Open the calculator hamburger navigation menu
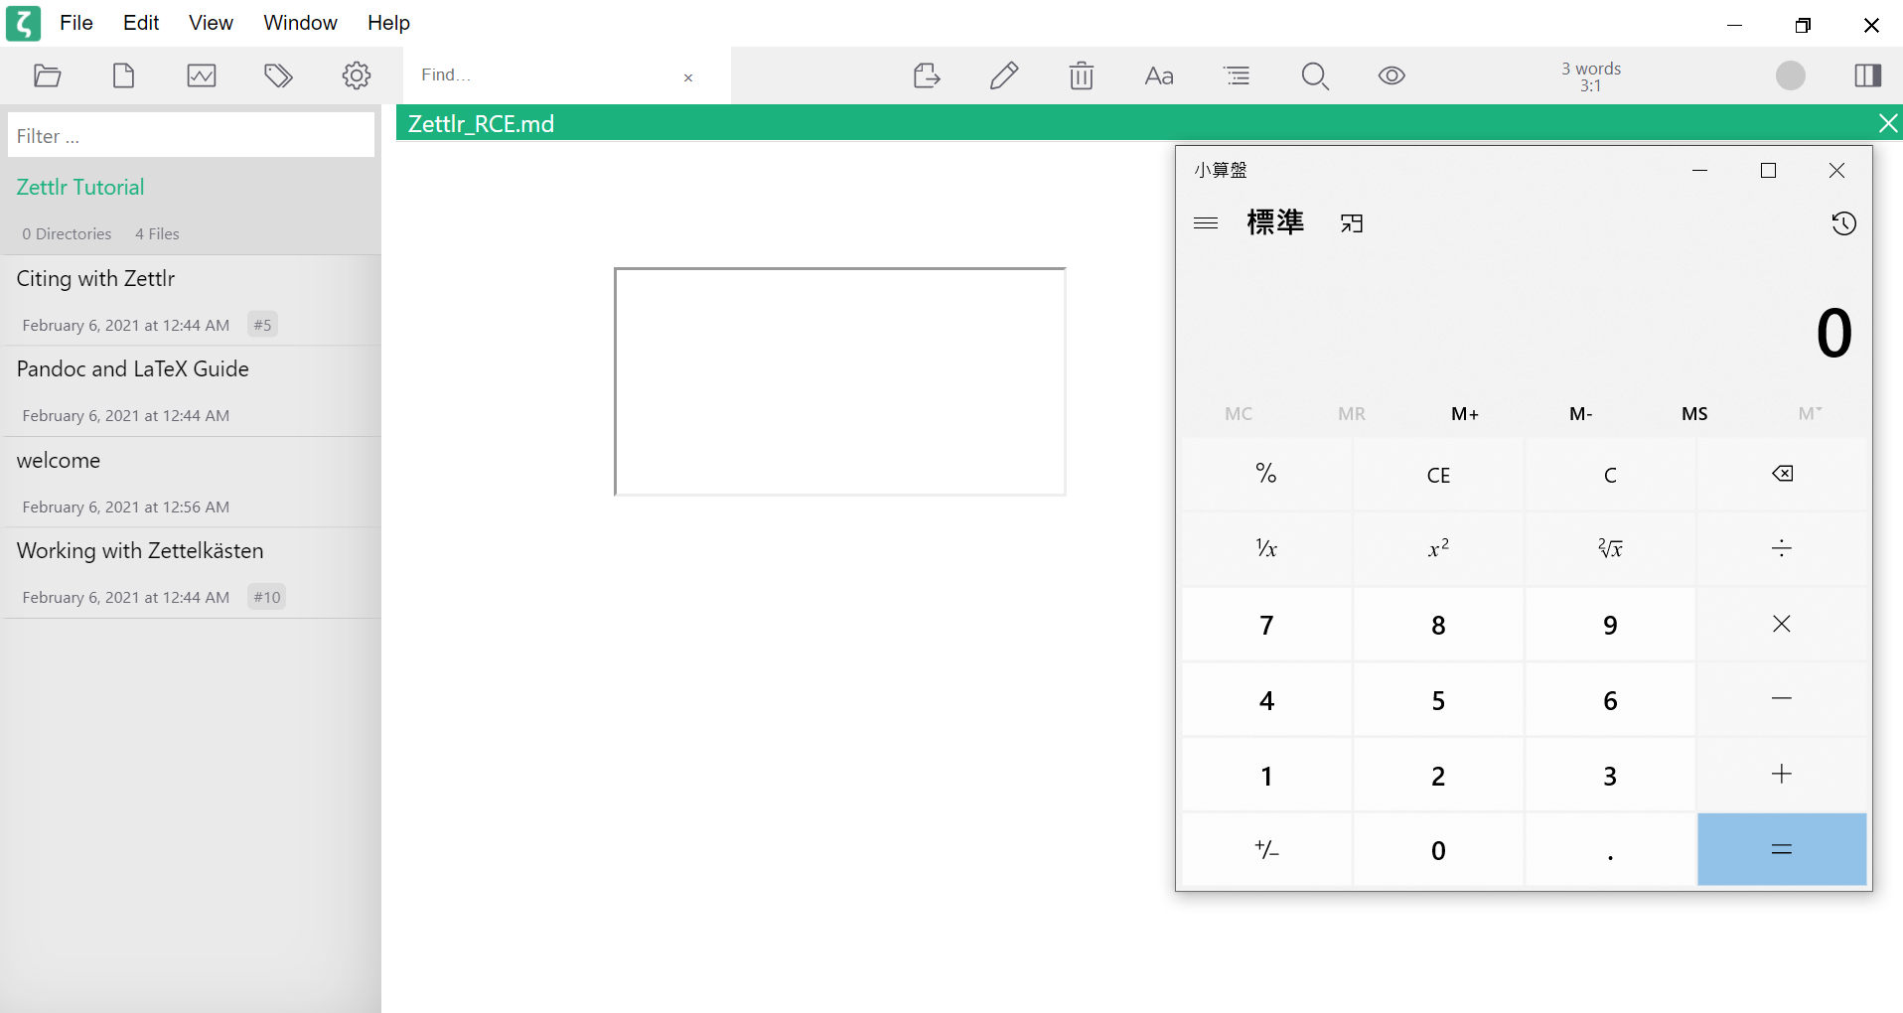The width and height of the screenshot is (1903, 1013). (x=1206, y=222)
